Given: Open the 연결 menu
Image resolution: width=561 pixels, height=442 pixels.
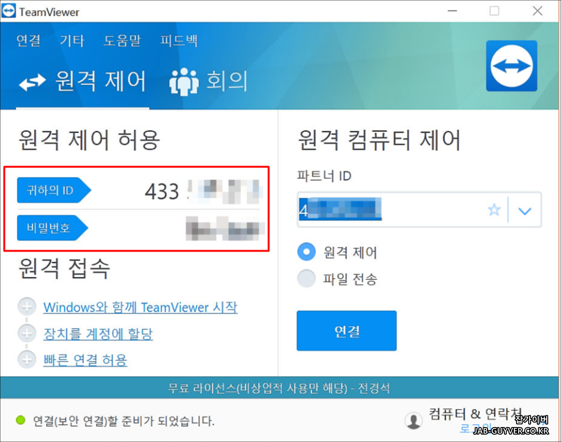Looking at the screenshot, I should pos(28,41).
